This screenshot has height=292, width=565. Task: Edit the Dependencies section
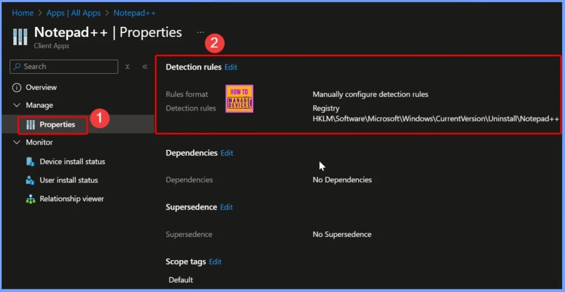click(x=227, y=153)
